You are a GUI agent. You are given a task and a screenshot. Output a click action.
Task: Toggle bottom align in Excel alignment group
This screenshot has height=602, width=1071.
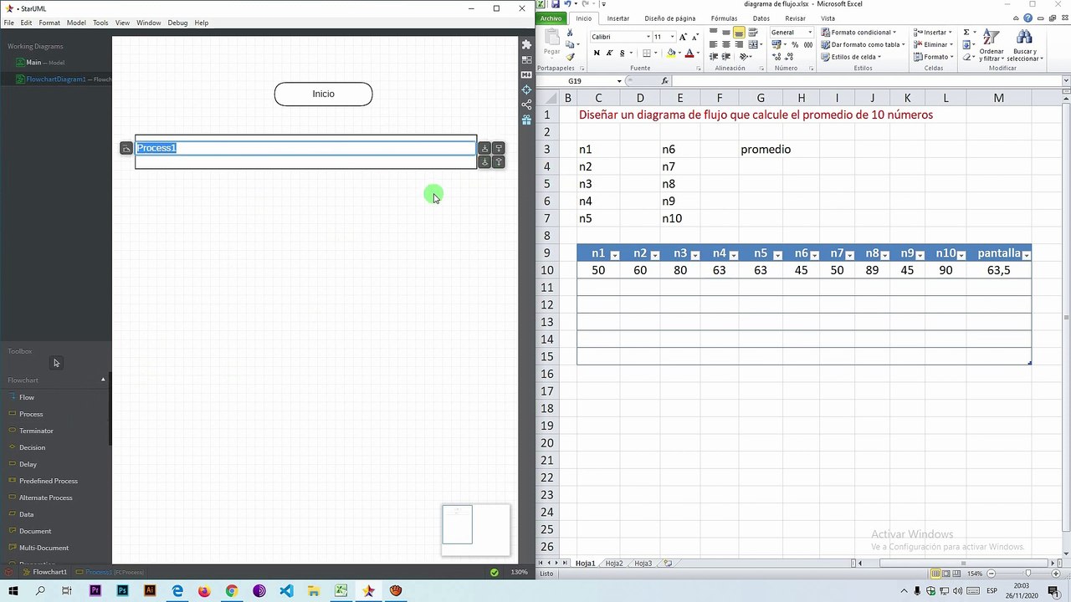(x=739, y=33)
